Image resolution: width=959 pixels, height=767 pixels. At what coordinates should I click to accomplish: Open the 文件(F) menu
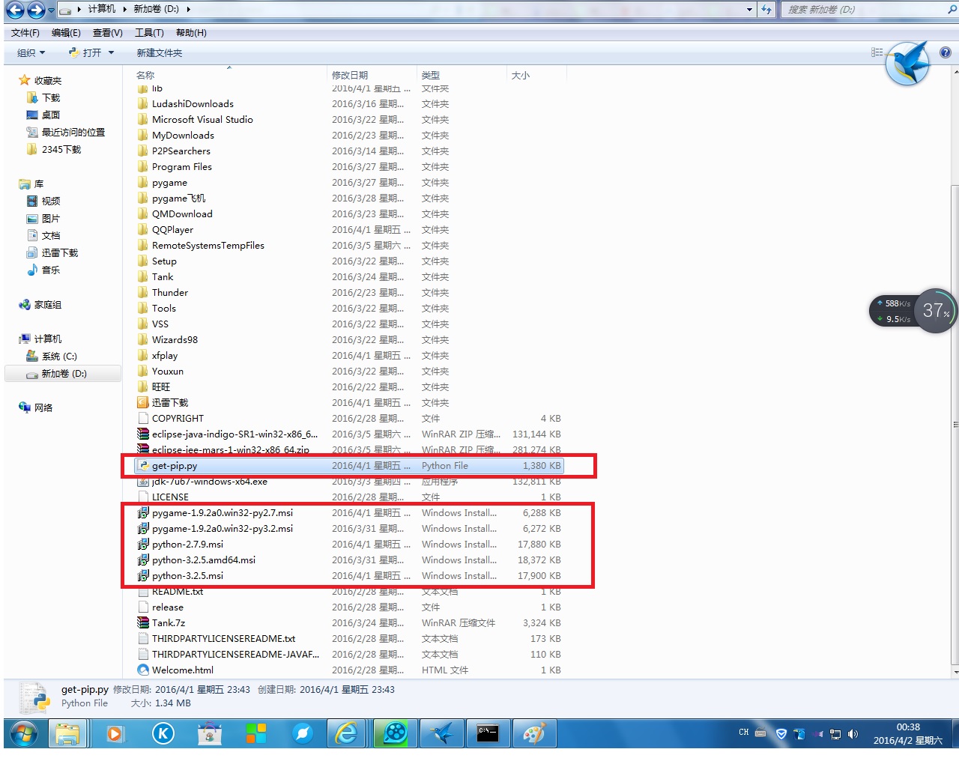click(25, 33)
